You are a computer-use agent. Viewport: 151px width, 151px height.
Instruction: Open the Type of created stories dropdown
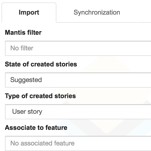point(78,112)
